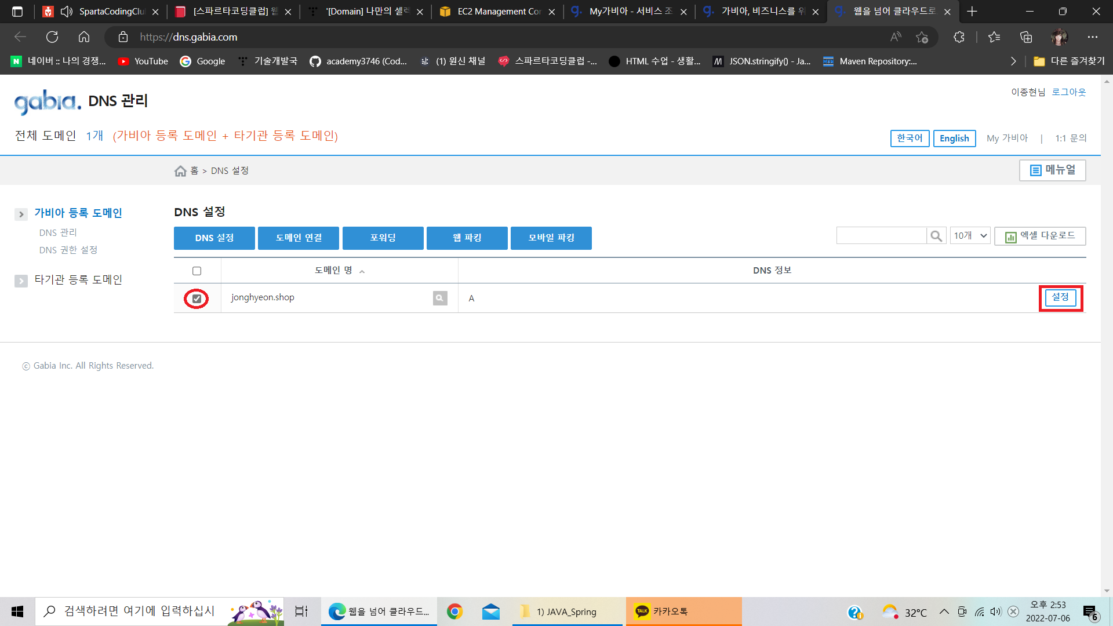1113x626 pixels.
Task: Expand 타기관 등록 도메인 sidebar section
Action: click(x=21, y=281)
